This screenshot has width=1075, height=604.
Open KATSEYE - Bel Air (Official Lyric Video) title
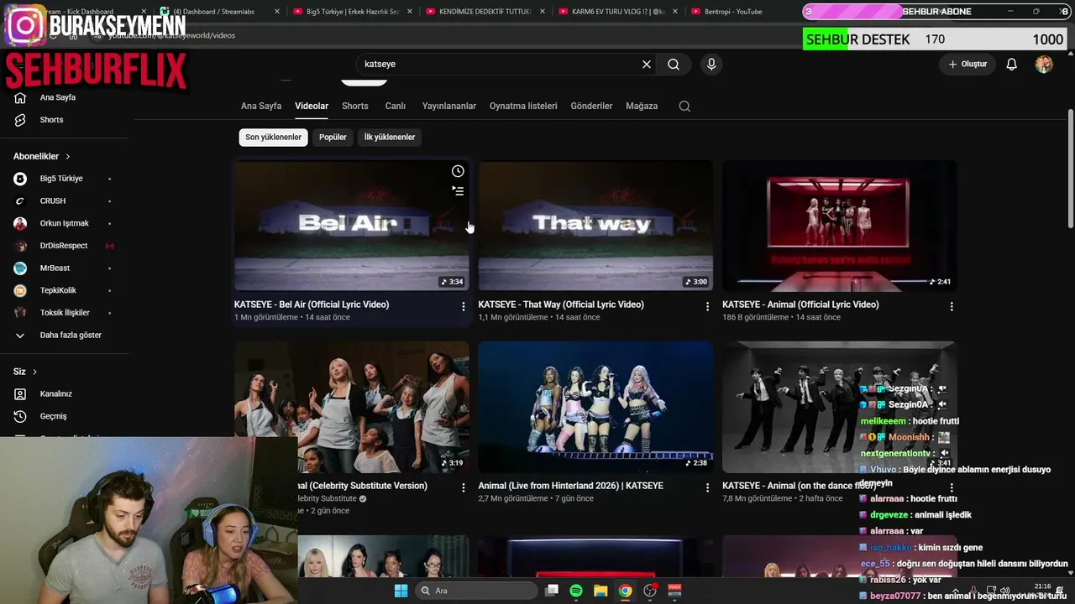pyautogui.click(x=312, y=305)
